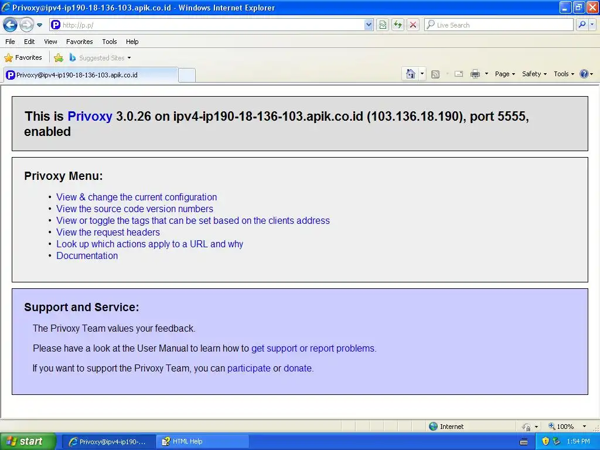The image size is (600, 450).
Task: Follow the Privoxy link in the heading
Action: click(x=90, y=117)
